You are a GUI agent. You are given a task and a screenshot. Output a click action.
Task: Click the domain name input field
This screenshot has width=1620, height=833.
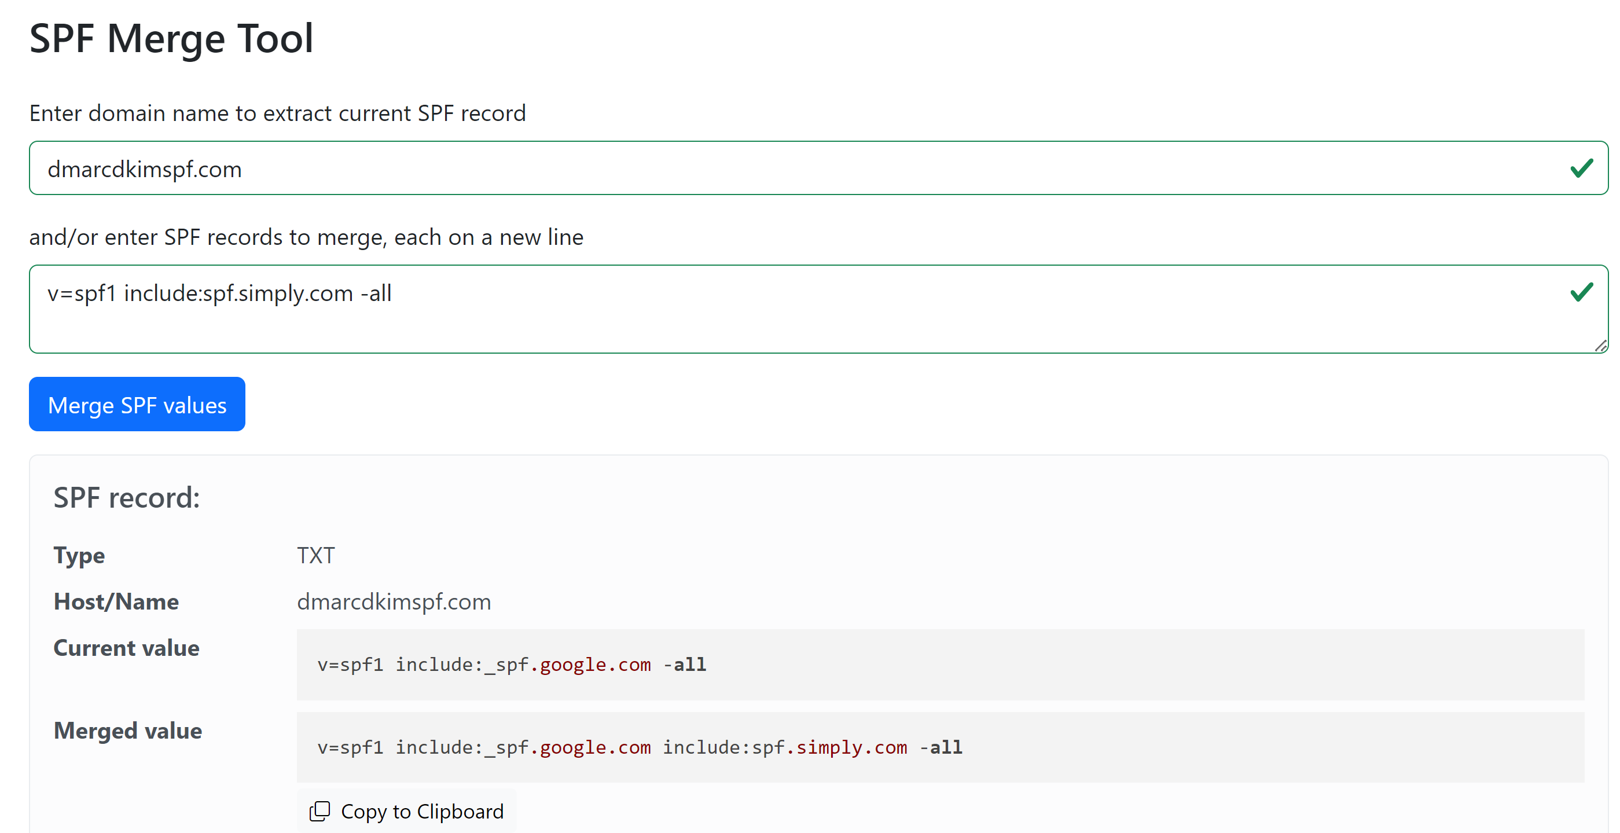coord(818,168)
